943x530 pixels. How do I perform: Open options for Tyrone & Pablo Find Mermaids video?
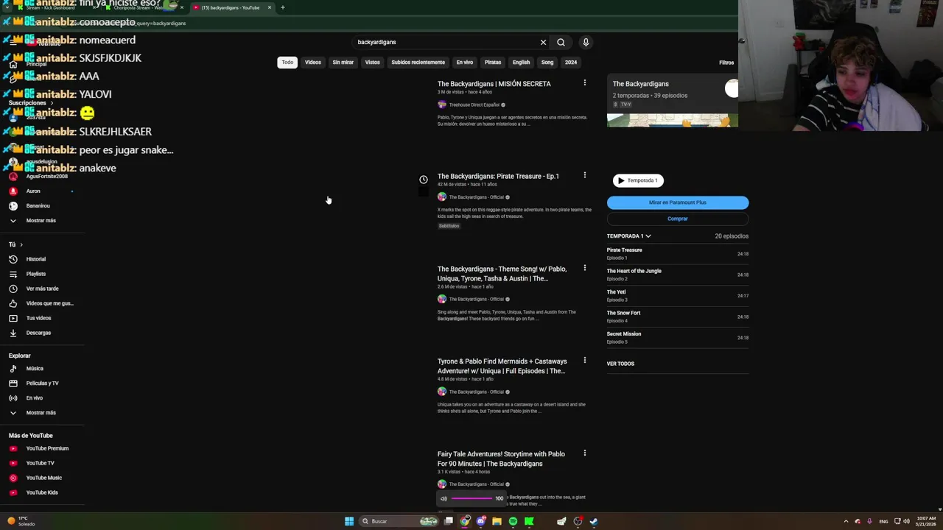pos(585,360)
